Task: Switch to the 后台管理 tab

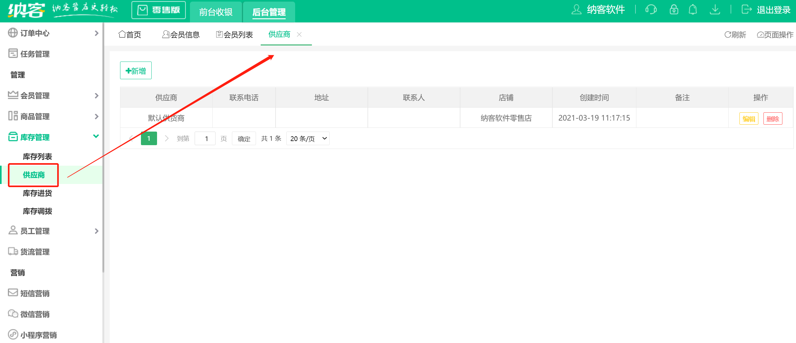Action: point(269,12)
